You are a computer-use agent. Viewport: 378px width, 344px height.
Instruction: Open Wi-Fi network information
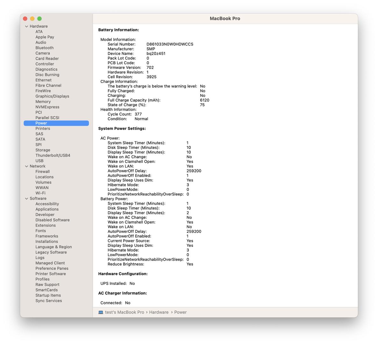pos(40,193)
